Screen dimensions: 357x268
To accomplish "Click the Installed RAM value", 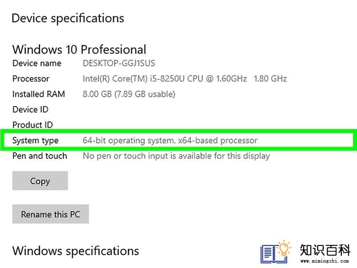I will pos(129,94).
